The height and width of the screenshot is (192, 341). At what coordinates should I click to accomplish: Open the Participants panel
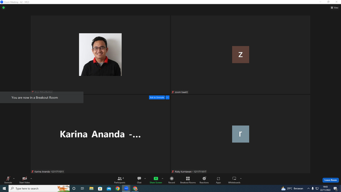click(x=119, y=180)
